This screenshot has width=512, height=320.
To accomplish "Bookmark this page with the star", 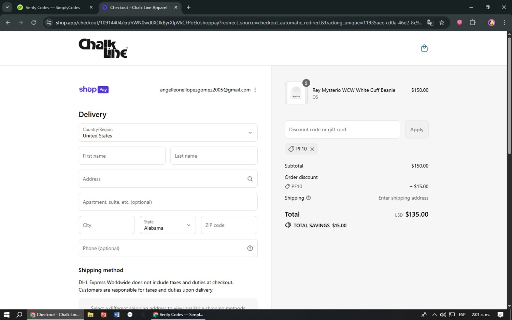I will click(x=442, y=23).
